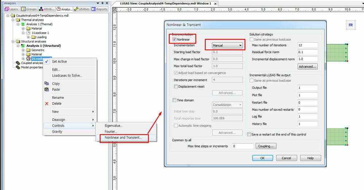The image size is (364, 190).
Task: Switch to the Layers tab
Action: point(12,9)
